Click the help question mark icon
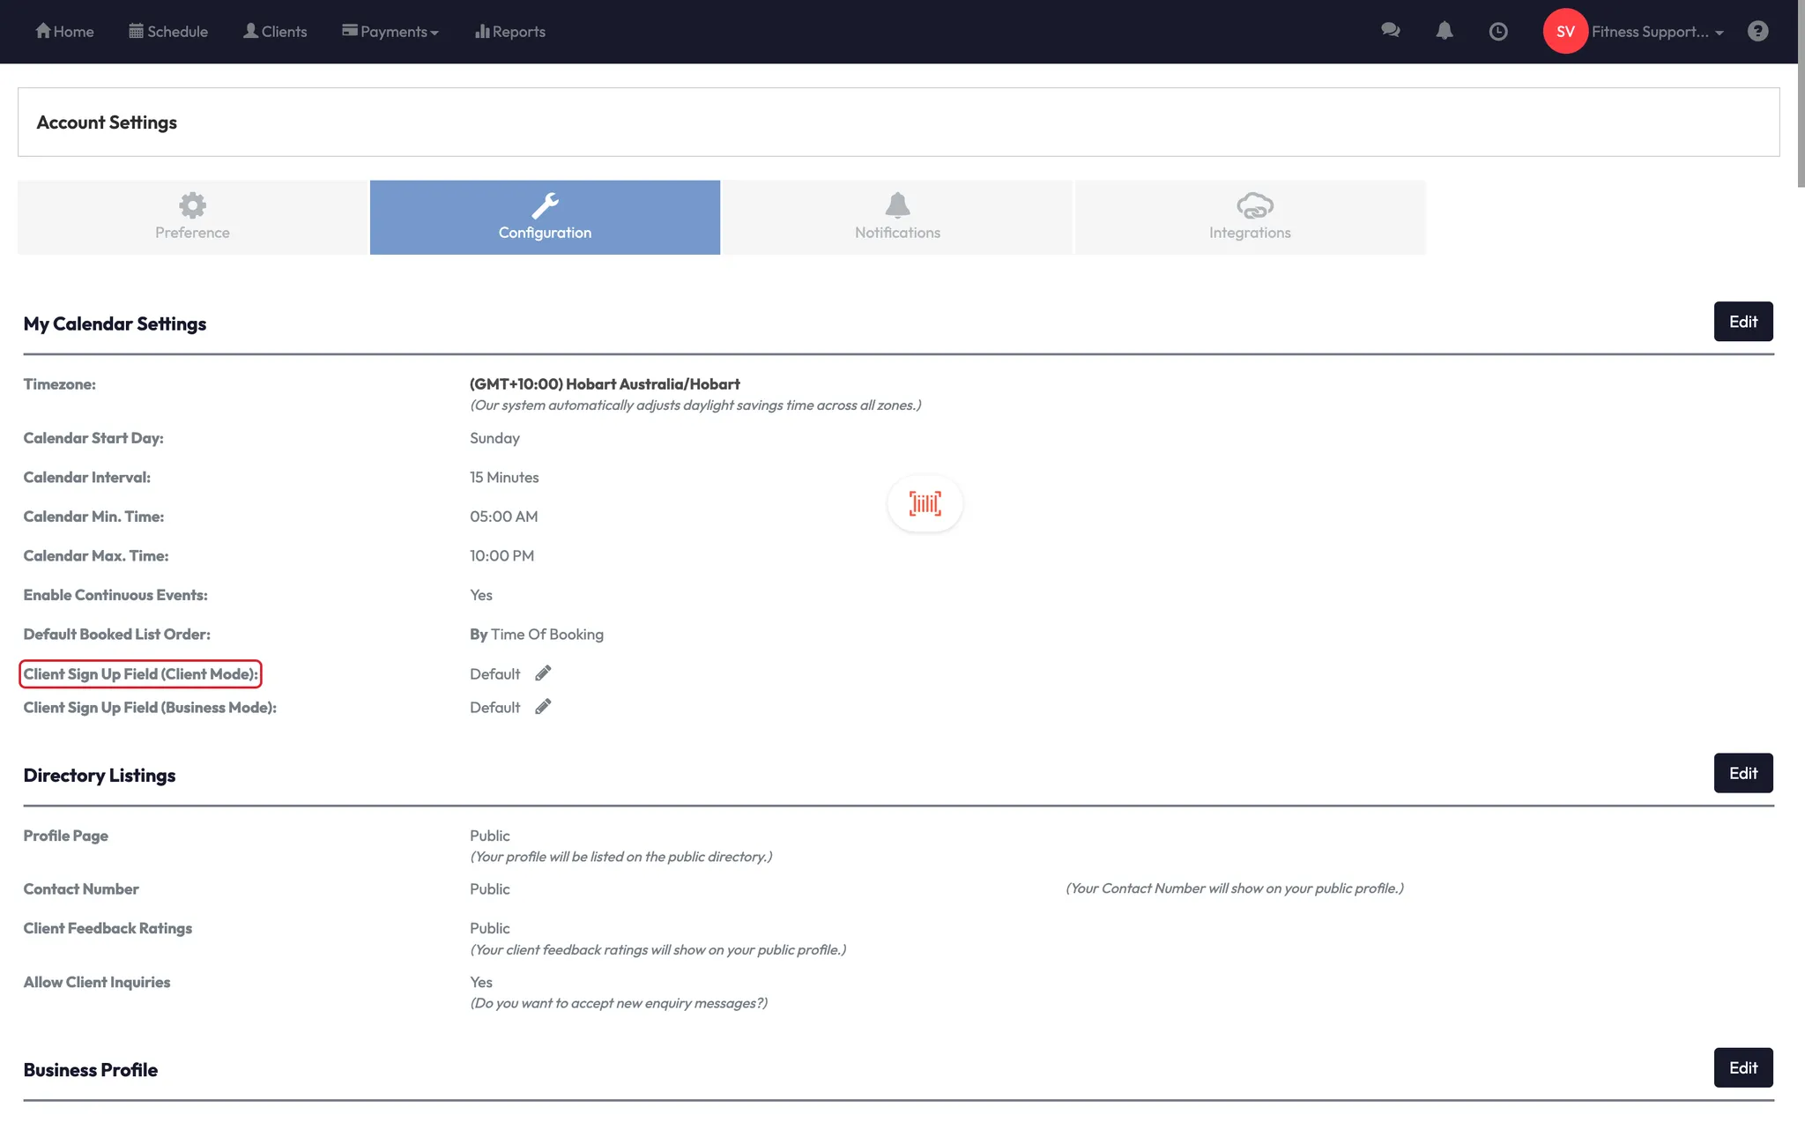 [x=1758, y=31]
